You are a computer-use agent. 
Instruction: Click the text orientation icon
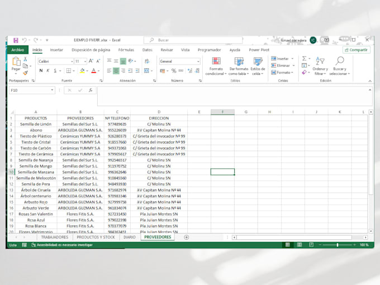click(x=131, y=61)
